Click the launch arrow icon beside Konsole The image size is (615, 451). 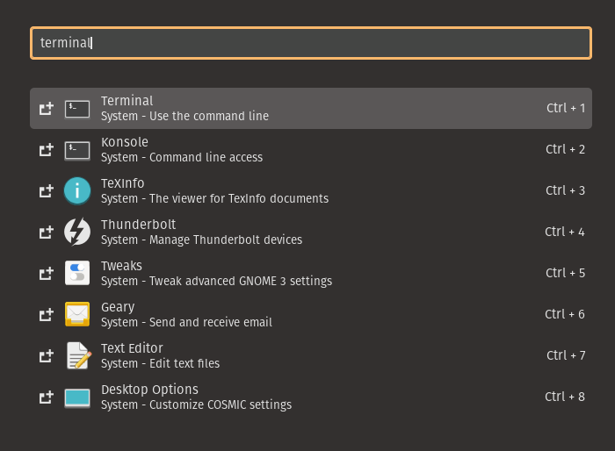click(47, 150)
